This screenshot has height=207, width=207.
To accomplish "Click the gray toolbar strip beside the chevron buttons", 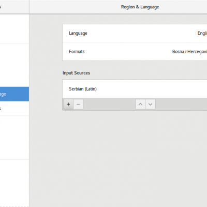I will click(109, 104).
